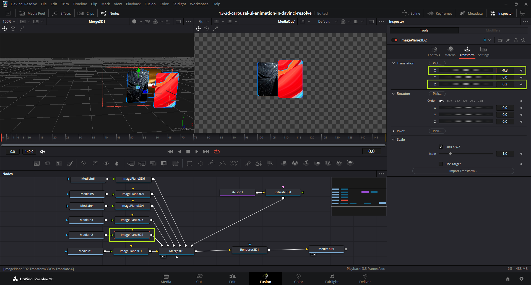The height and width of the screenshot is (285, 531).
Task: Click the loop playback icon
Action: click(217, 151)
